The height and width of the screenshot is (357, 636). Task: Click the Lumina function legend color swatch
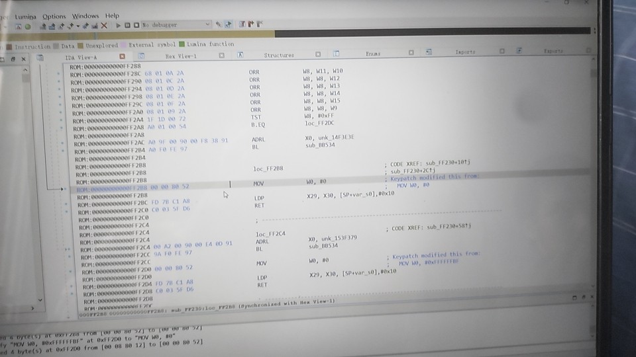tap(182, 44)
